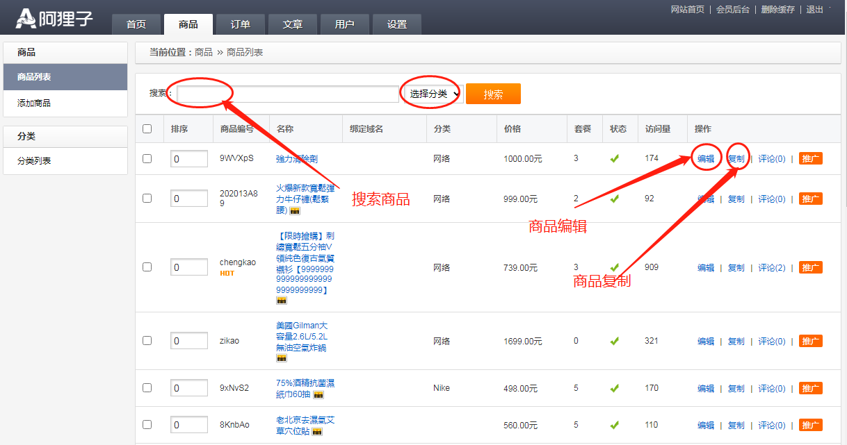Click yellow icon under 美國Gilman product name
The height and width of the screenshot is (445, 847).
point(282,358)
